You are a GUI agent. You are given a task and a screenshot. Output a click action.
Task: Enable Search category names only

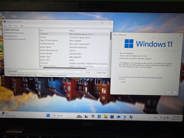coord(41,75)
